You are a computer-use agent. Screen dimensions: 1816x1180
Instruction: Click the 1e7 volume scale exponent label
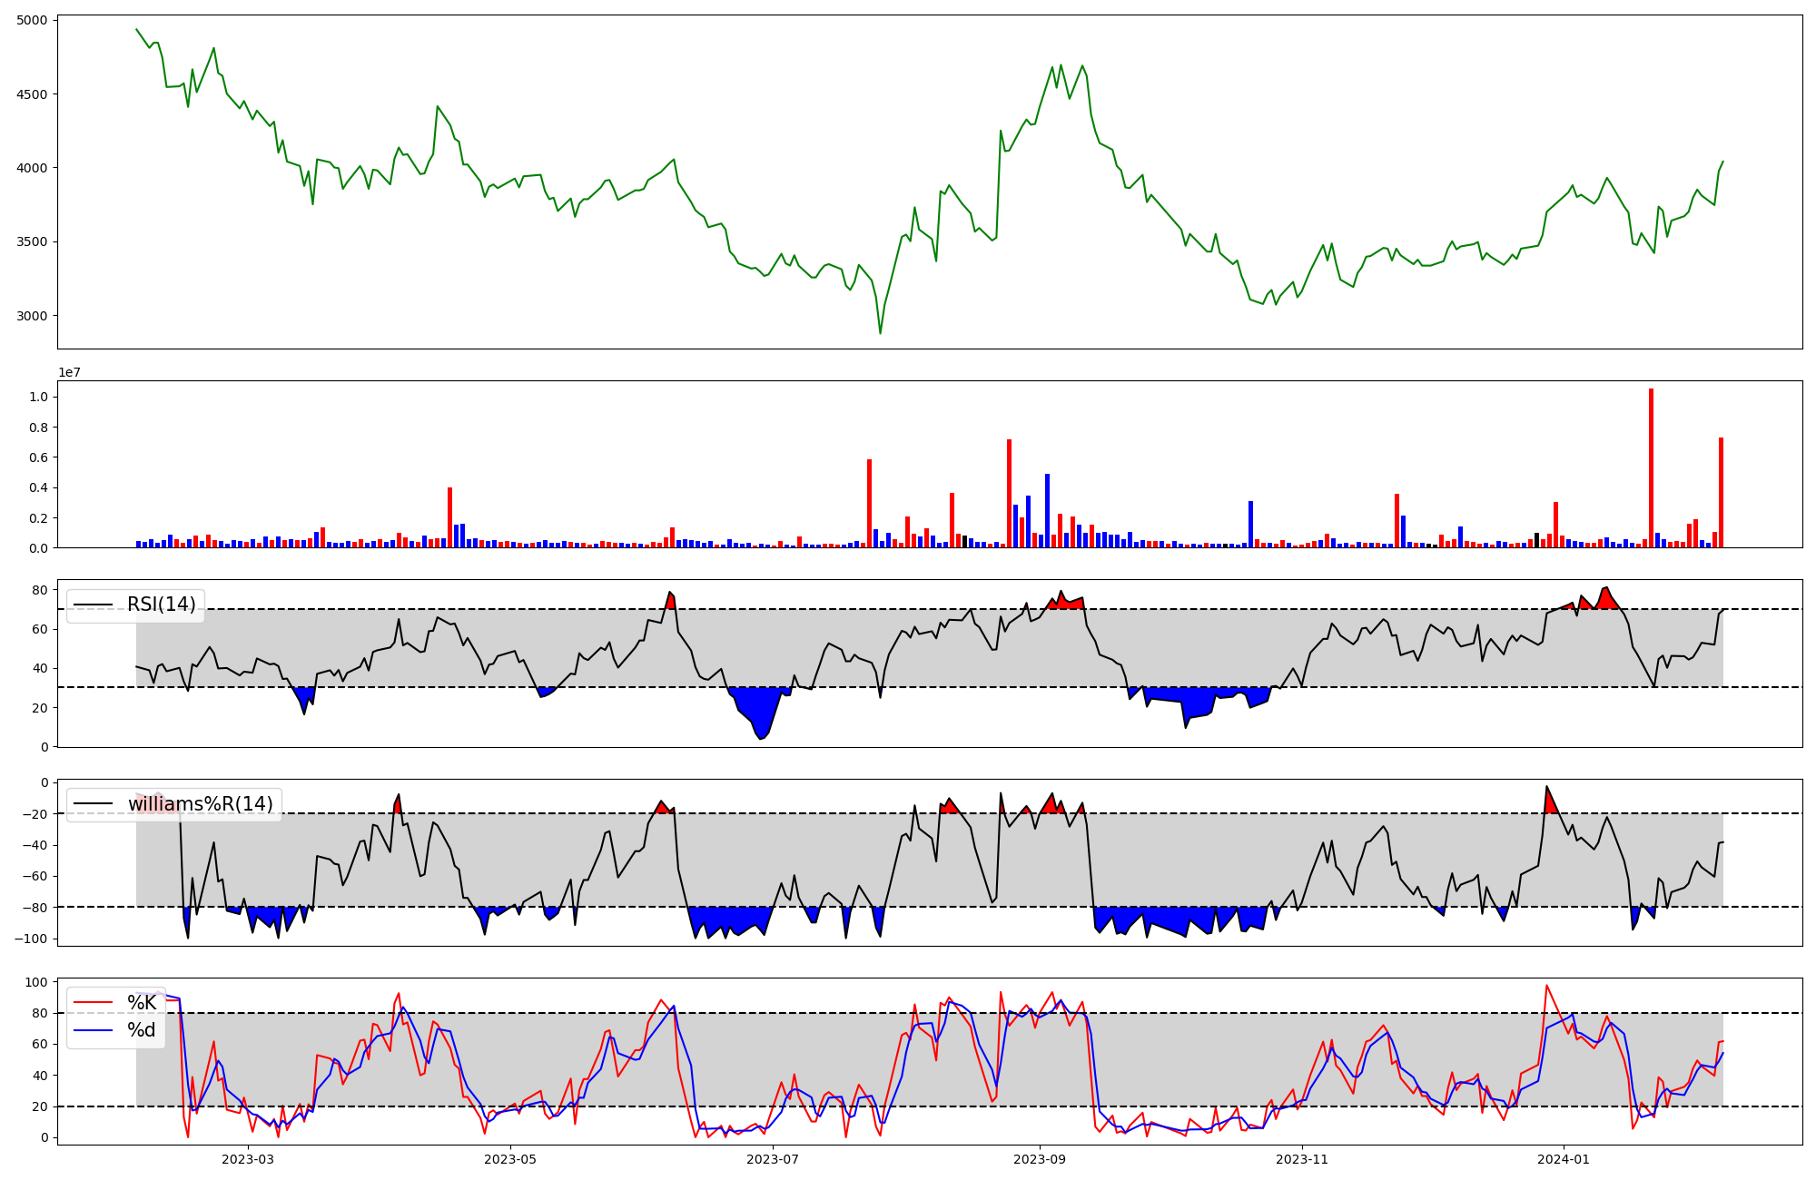coord(70,373)
